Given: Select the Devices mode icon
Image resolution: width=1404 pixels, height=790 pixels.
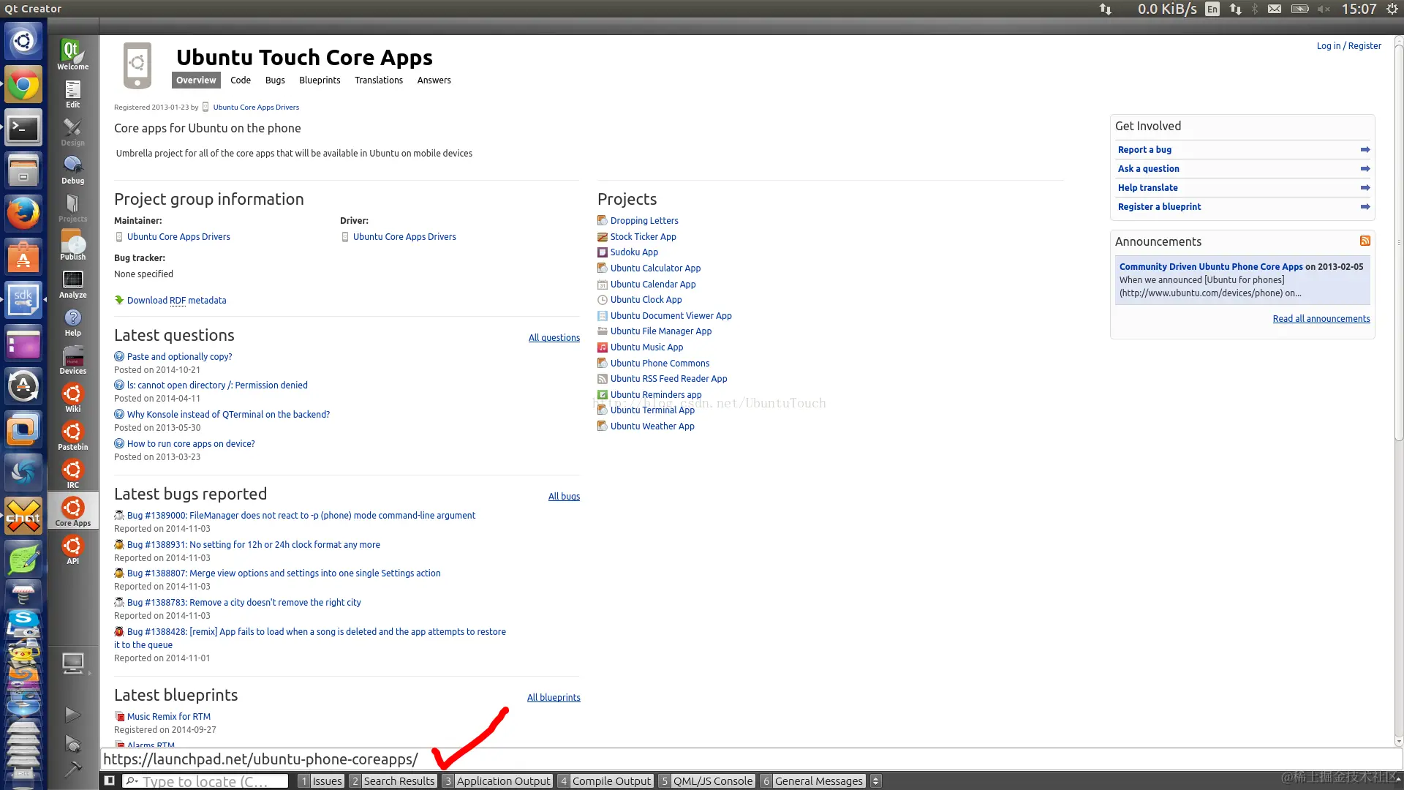Looking at the screenshot, I should pyautogui.click(x=72, y=360).
